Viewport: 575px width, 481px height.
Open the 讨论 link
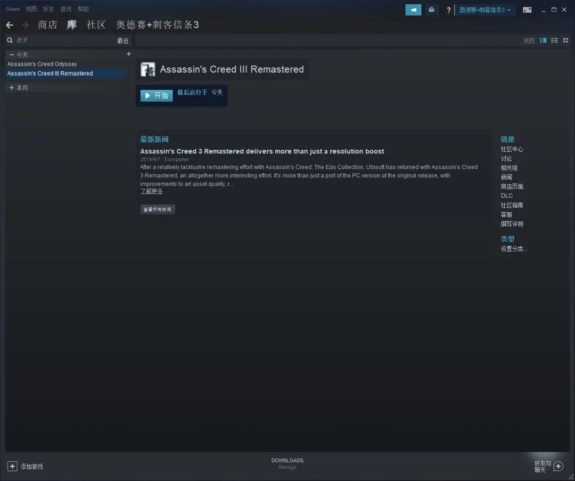506,159
